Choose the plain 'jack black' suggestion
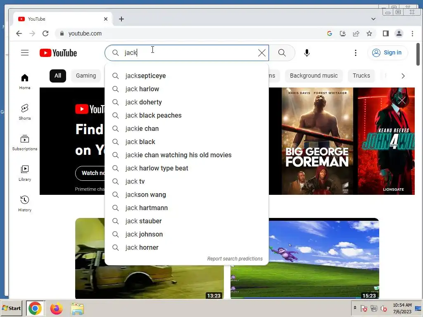The height and width of the screenshot is (317, 423). (x=187, y=142)
